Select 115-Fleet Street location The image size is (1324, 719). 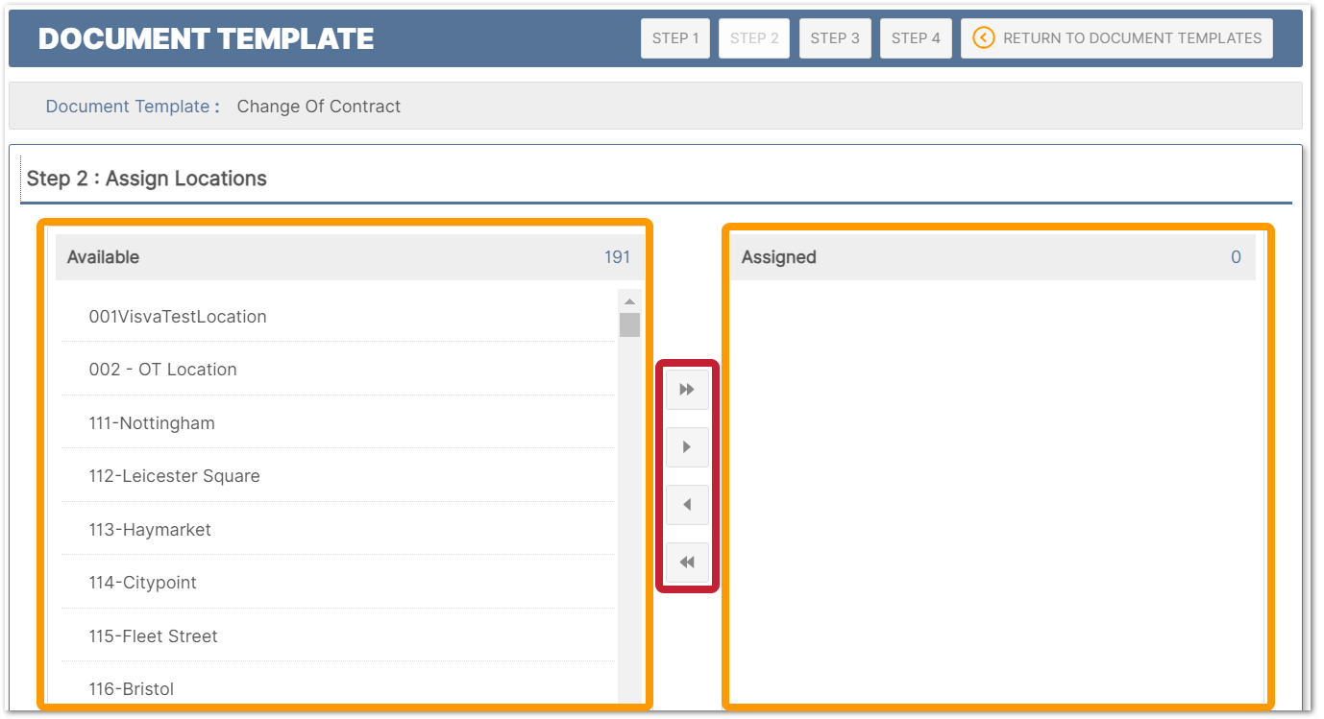[x=338, y=635]
